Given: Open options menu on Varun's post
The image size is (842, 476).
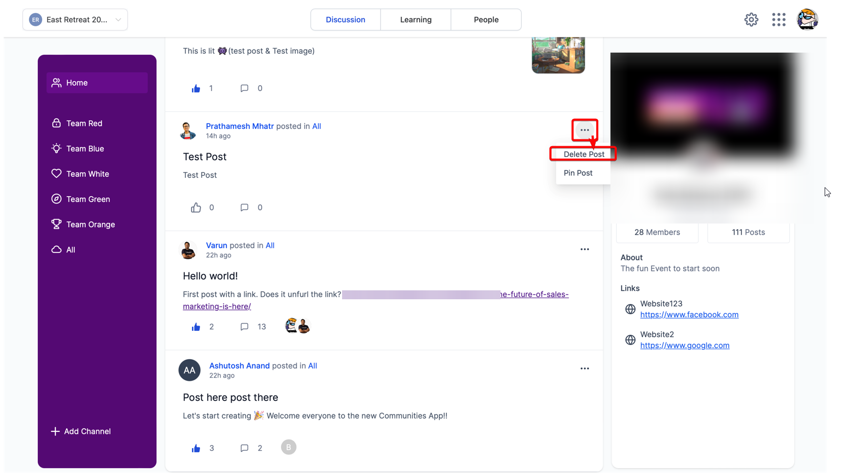Looking at the screenshot, I should point(585,249).
